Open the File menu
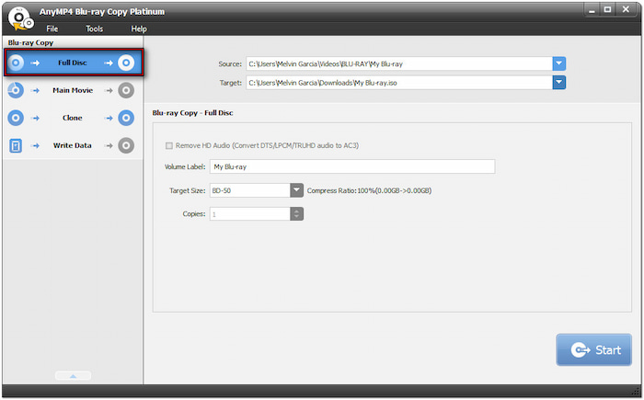644x400 pixels. click(52, 29)
